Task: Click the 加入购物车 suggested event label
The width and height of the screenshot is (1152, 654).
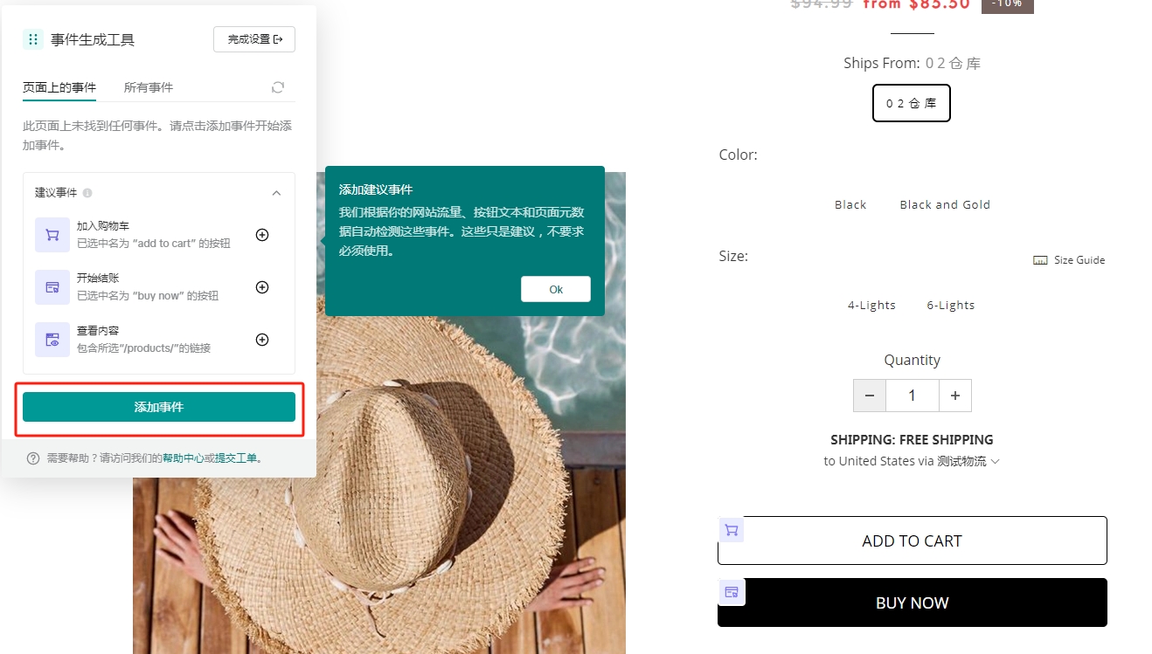Action: (103, 226)
